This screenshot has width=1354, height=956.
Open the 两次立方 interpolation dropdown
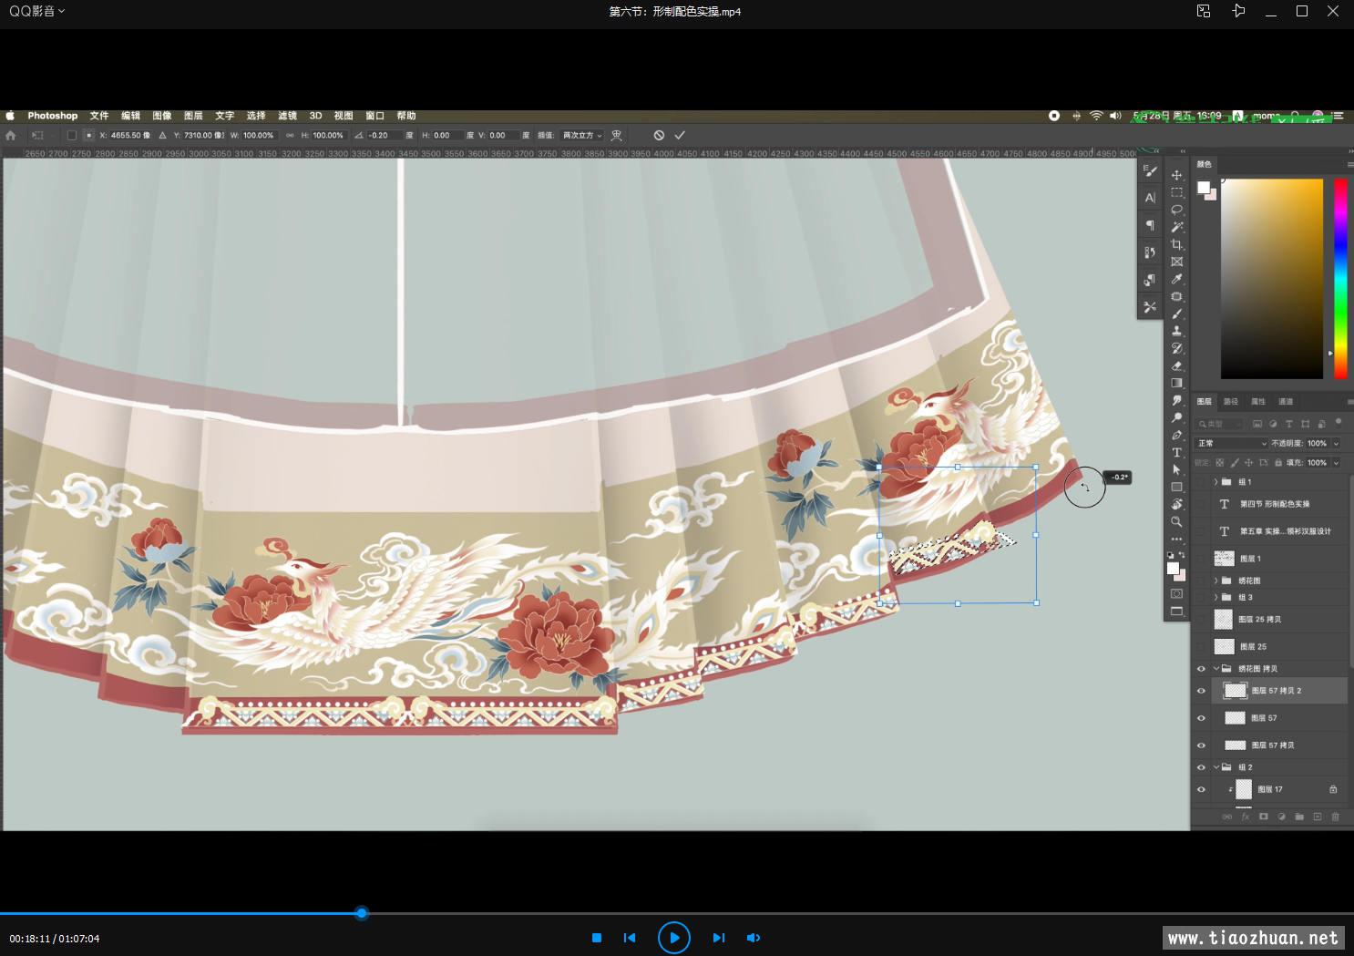pos(582,135)
